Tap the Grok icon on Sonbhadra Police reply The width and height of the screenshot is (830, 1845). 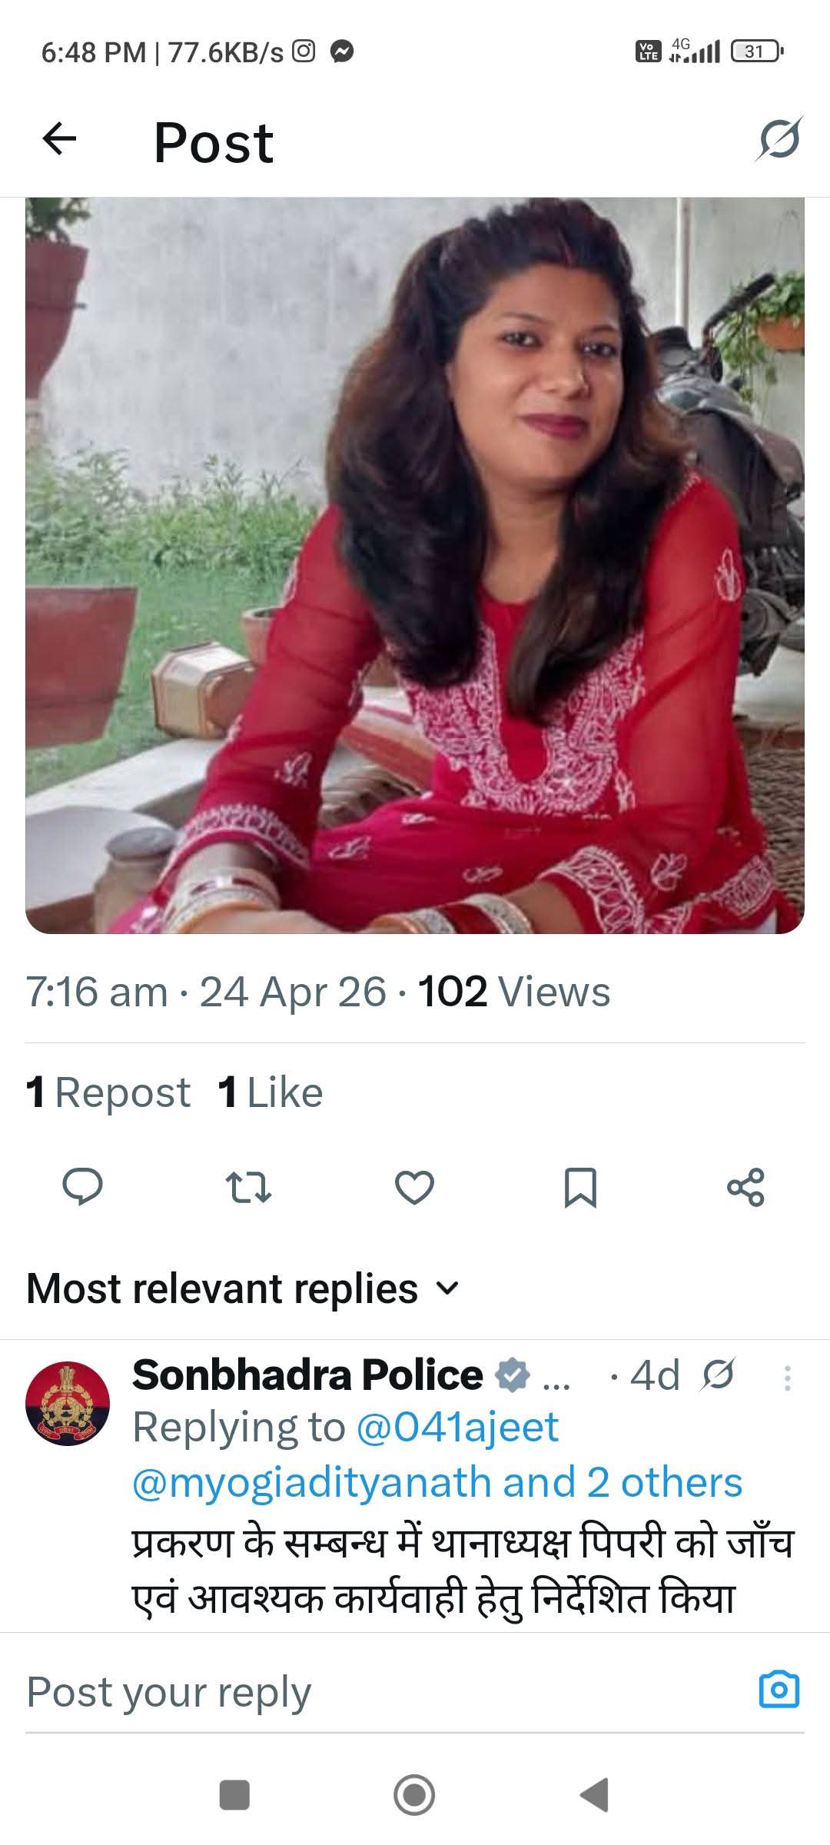click(717, 1375)
